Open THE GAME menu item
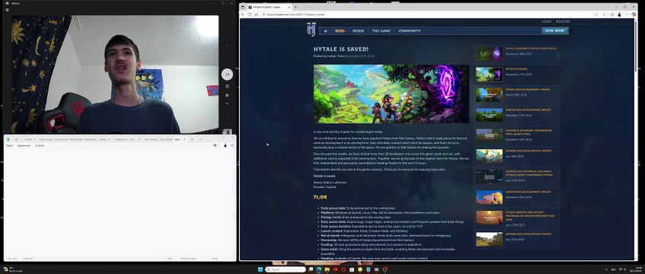This screenshot has height=274, width=645. 381,31
